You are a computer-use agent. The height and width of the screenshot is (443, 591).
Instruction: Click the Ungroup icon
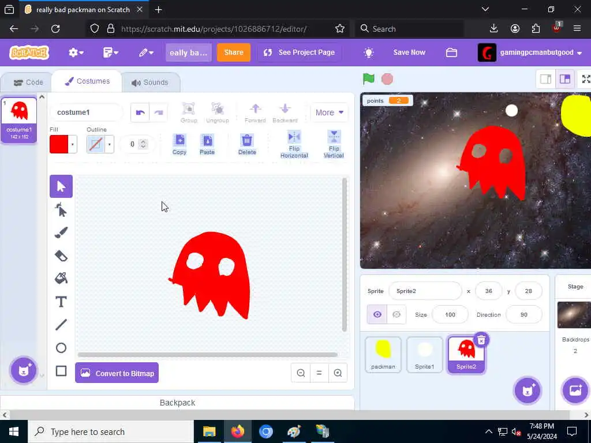(218, 112)
